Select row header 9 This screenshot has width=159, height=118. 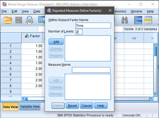[11, 92]
